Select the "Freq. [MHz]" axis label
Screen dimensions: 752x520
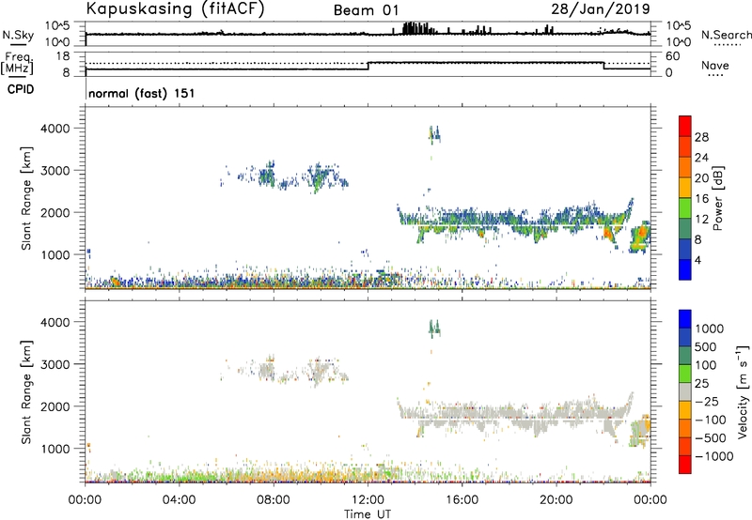click(18, 63)
